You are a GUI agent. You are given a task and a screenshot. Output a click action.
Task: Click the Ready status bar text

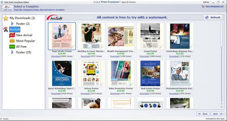coord(6,119)
